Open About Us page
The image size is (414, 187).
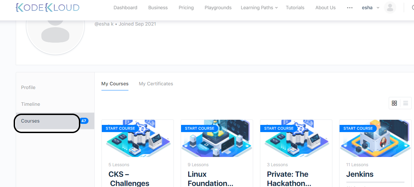[326, 8]
